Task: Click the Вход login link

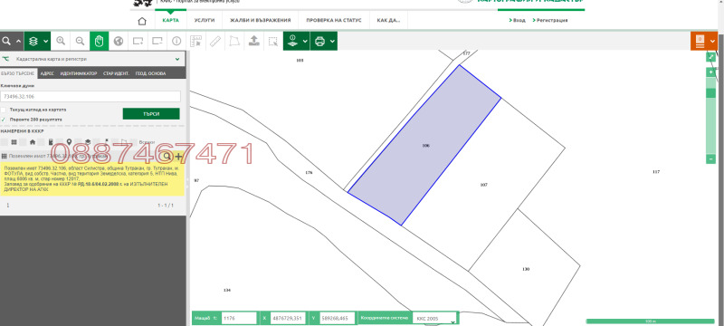Action: click(x=518, y=20)
